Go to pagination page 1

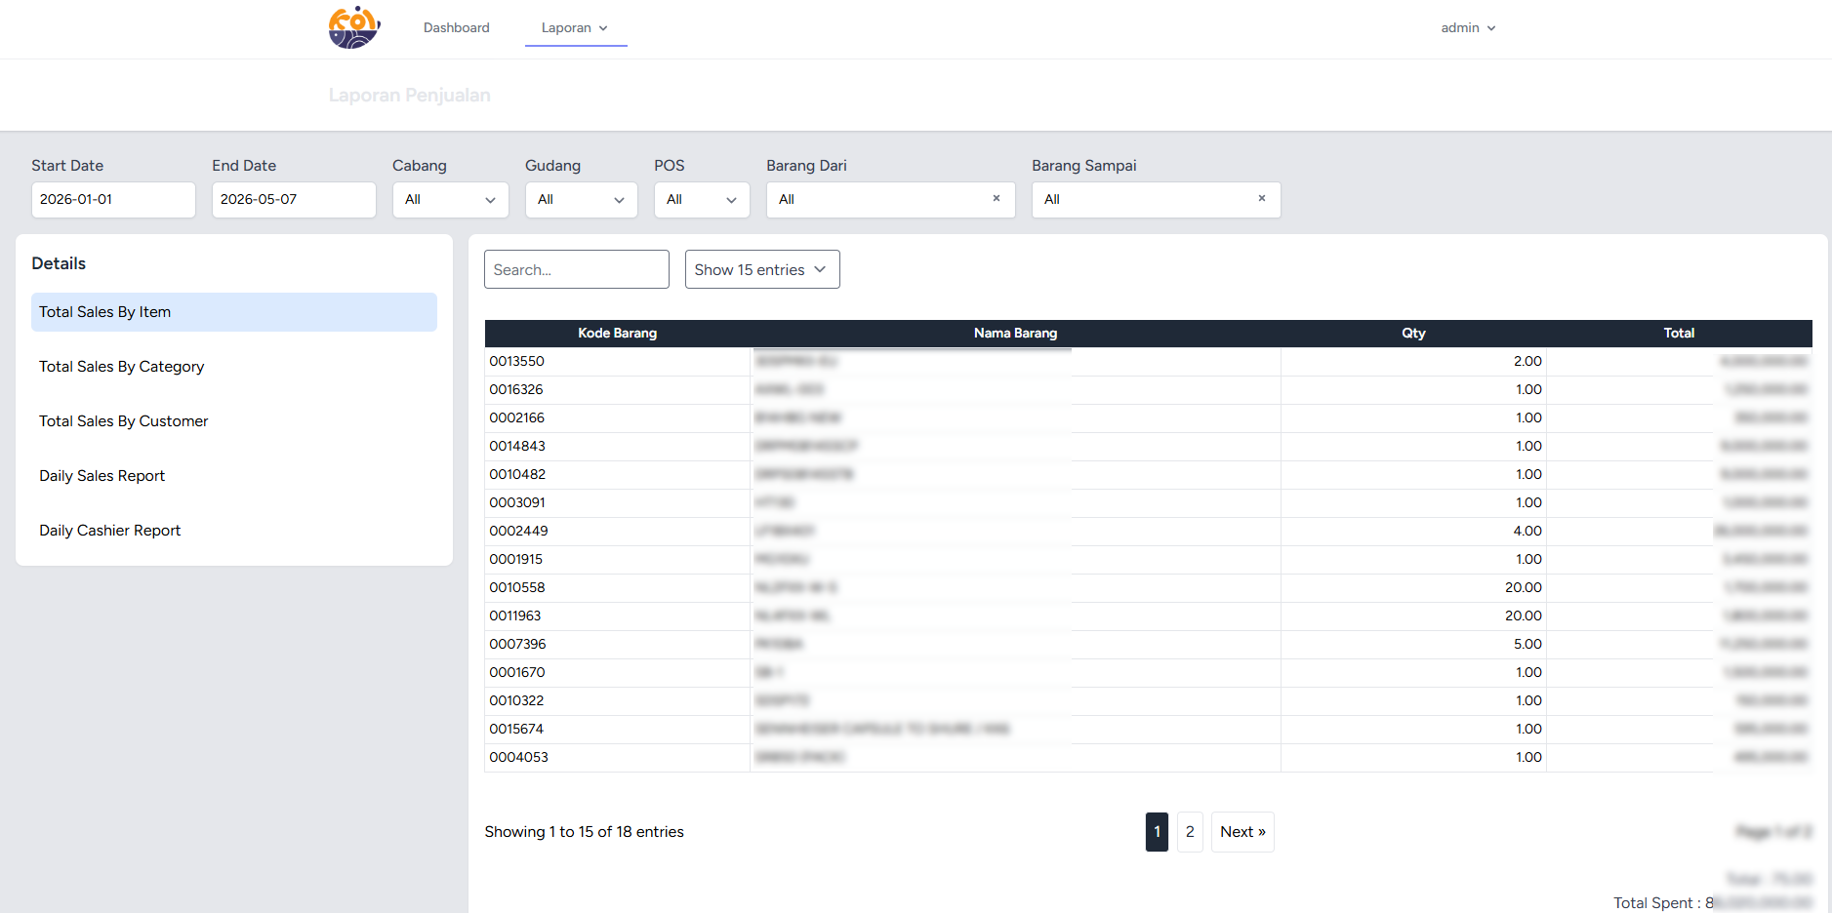click(x=1157, y=832)
